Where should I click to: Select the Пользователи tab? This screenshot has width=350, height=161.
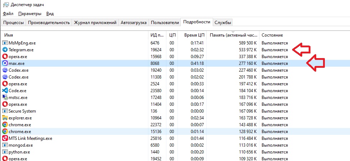point(165,23)
